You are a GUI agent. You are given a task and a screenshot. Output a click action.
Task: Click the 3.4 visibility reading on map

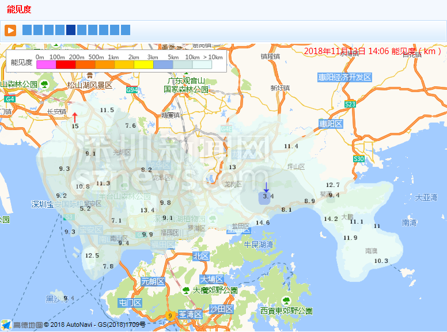(267, 196)
